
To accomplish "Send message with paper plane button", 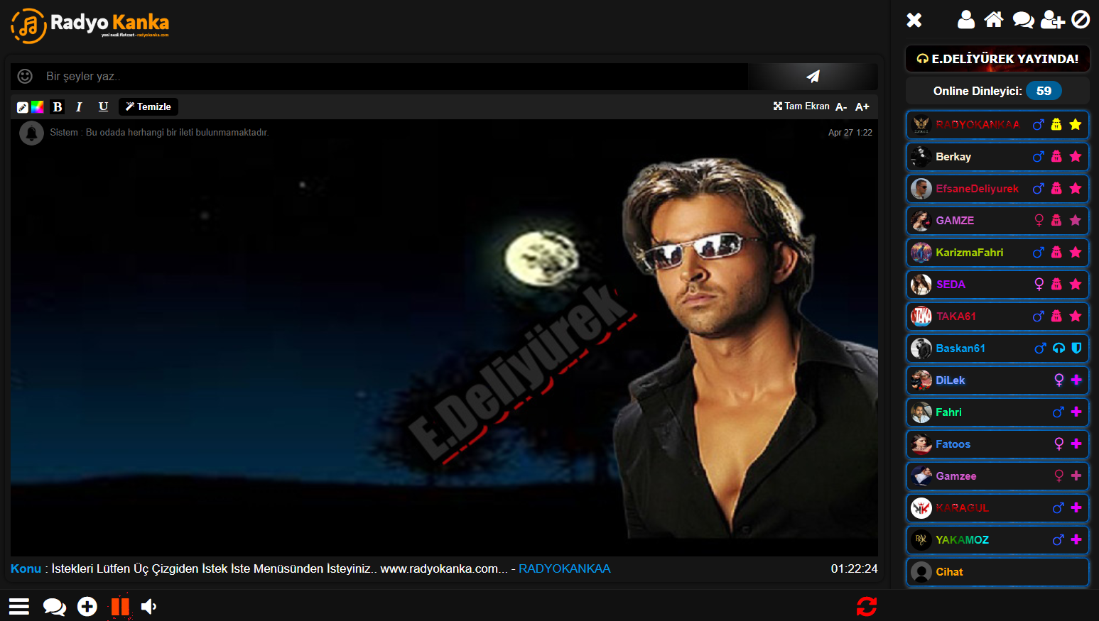I will pos(813,76).
